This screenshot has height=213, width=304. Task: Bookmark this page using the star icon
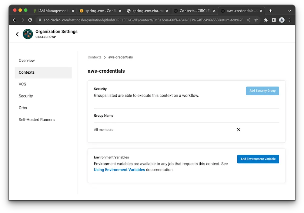(x=256, y=20)
